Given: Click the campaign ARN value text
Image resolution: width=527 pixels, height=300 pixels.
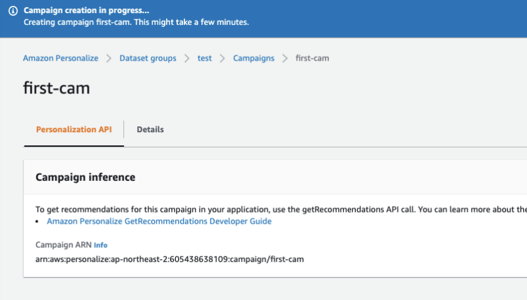Looking at the screenshot, I should 169,259.
